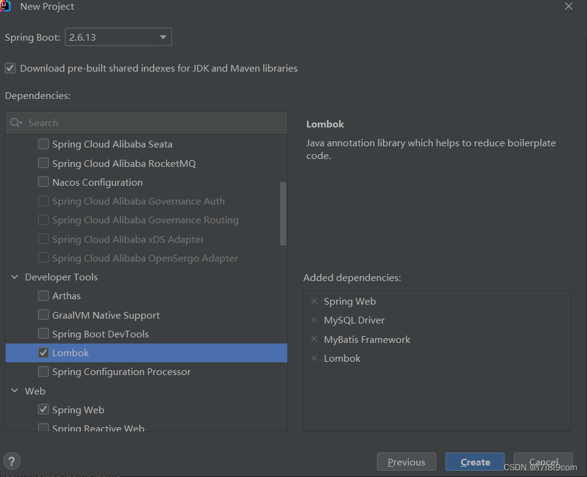Click the Web group label
The image size is (587, 477).
pyautogui.click(x=35, y=391)
